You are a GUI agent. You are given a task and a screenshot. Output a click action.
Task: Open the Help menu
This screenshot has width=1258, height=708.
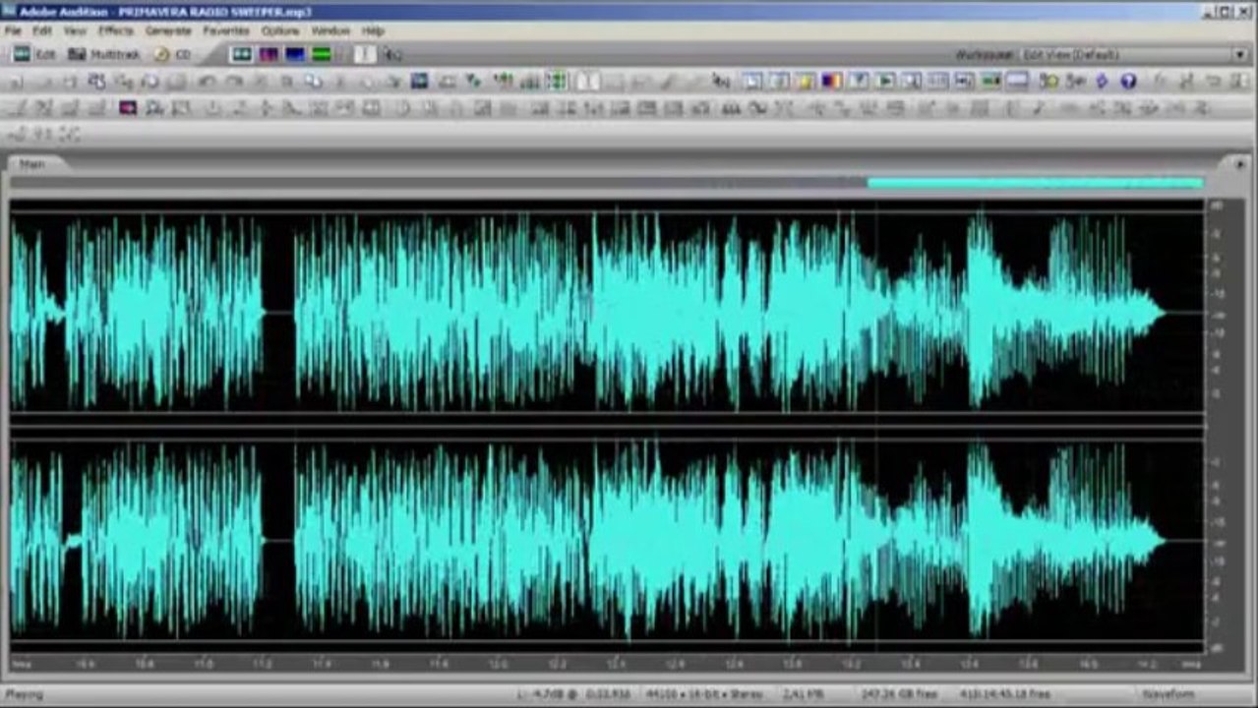click(x=373, y=31)
